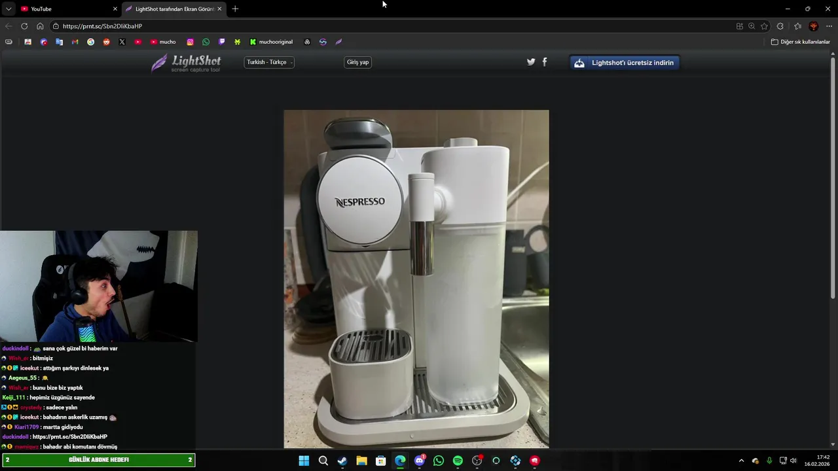Close the LightShot tab
838x471 pixels.
point(219,9)
